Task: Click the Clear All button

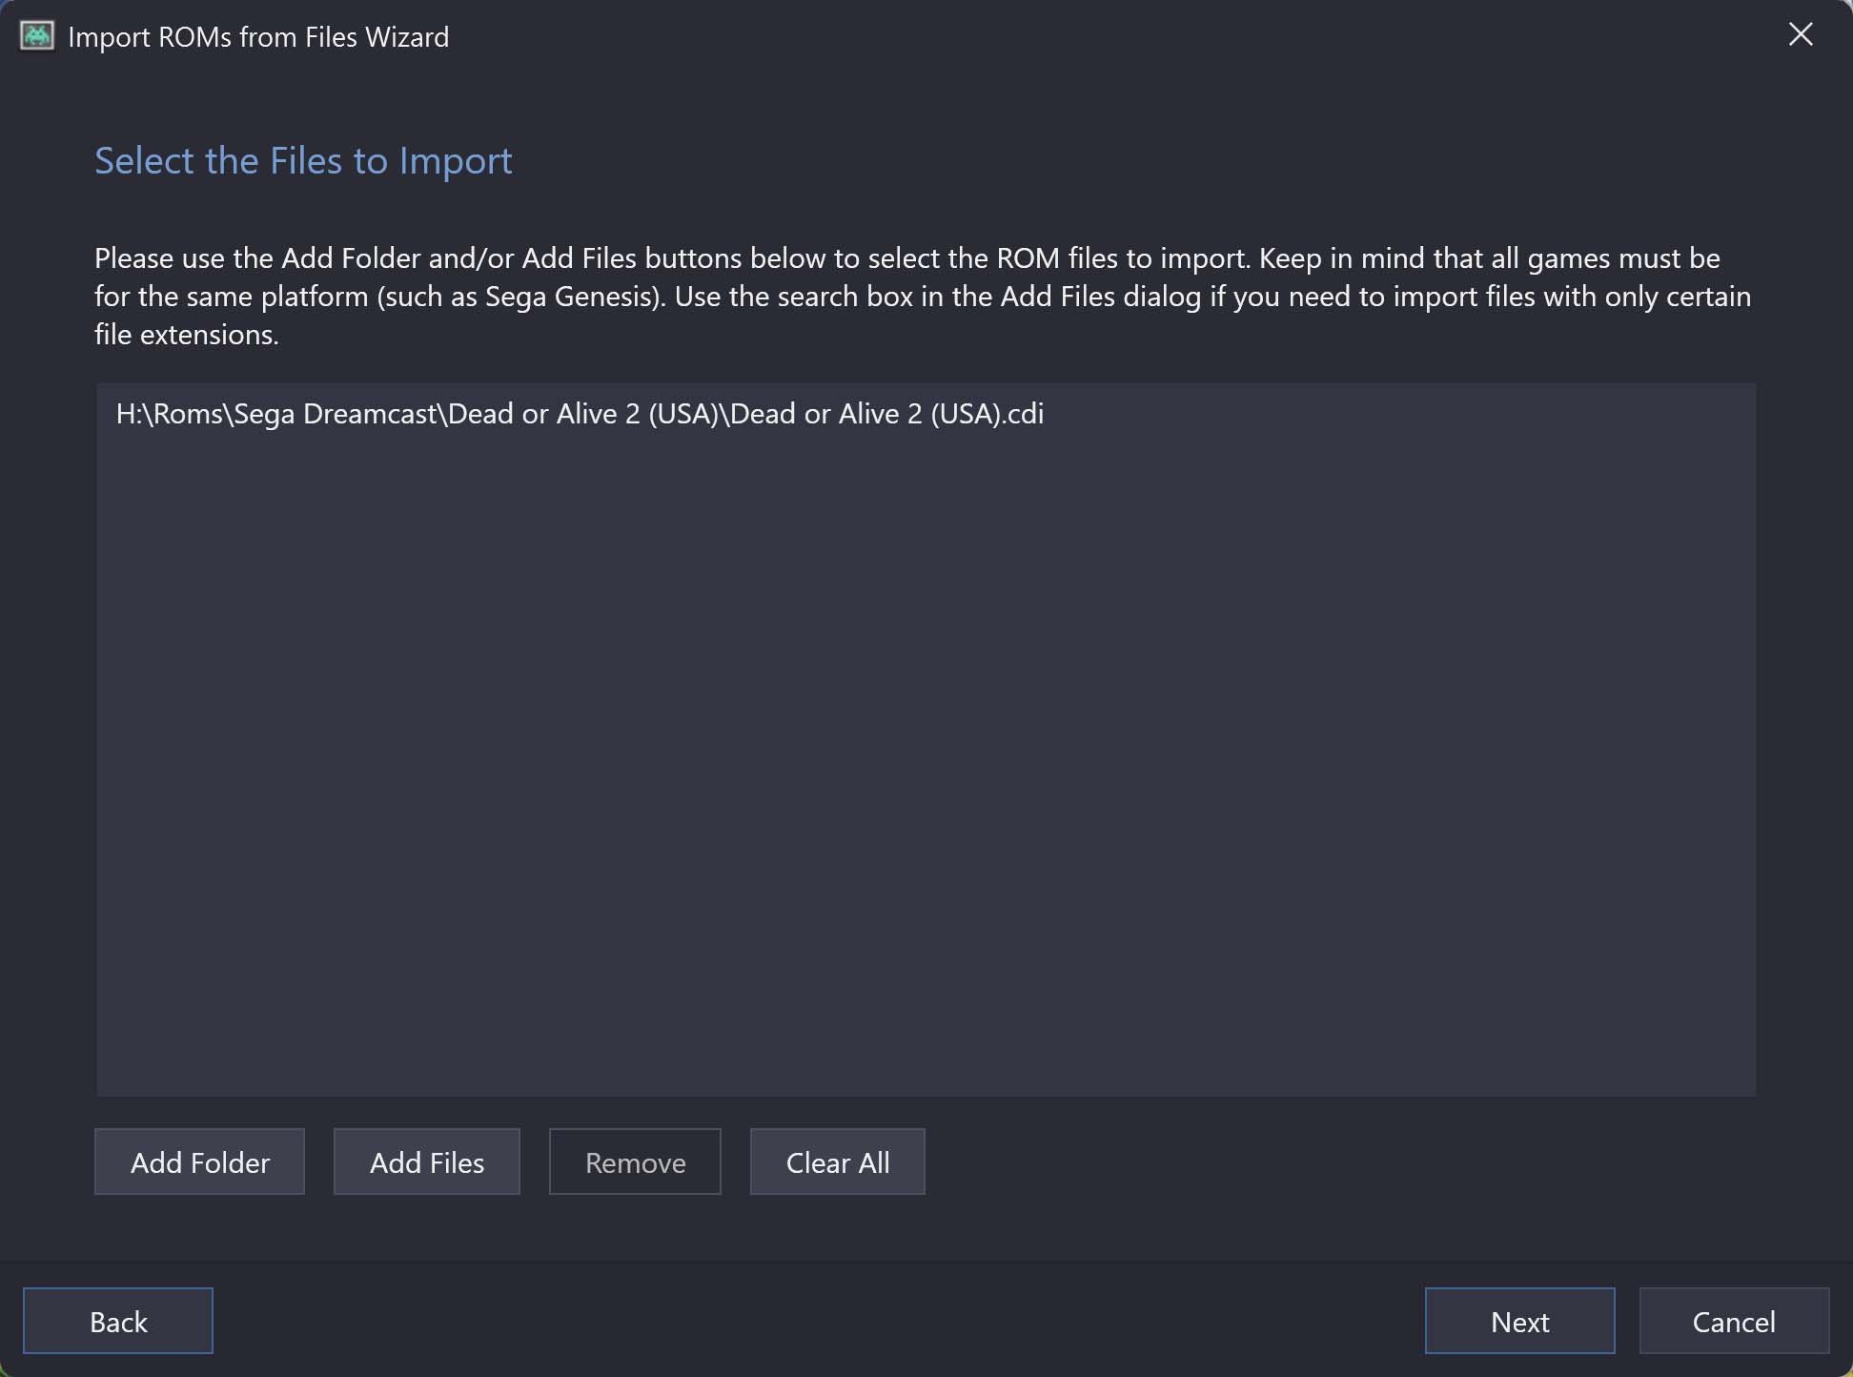Action: (x=838, y=1161)
